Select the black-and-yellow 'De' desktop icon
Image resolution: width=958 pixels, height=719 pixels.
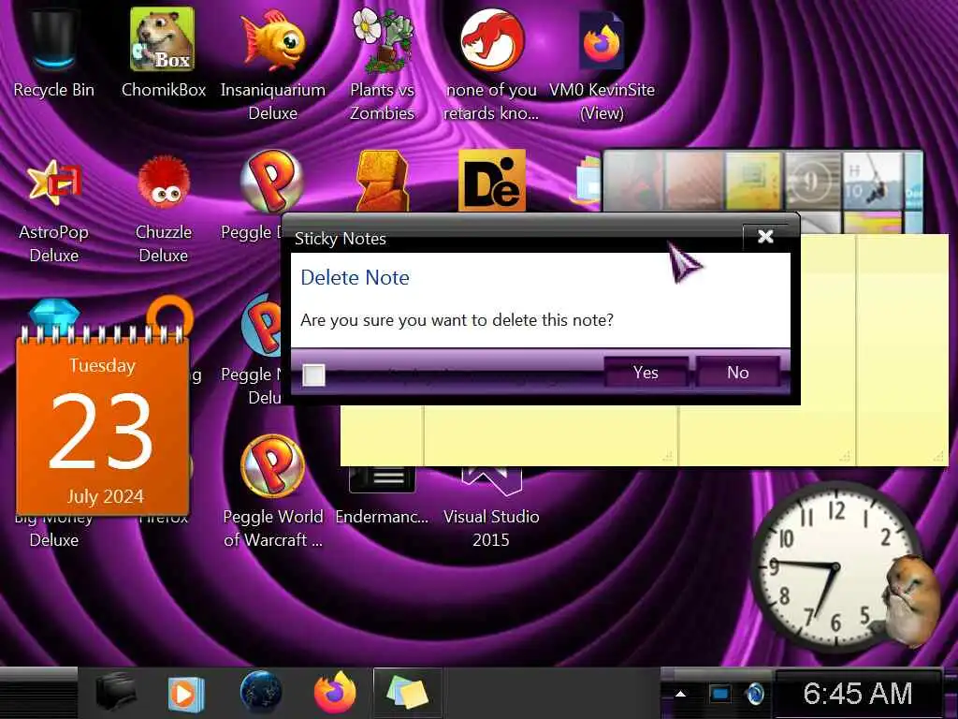pyautogui.click(x=492, y=180)
